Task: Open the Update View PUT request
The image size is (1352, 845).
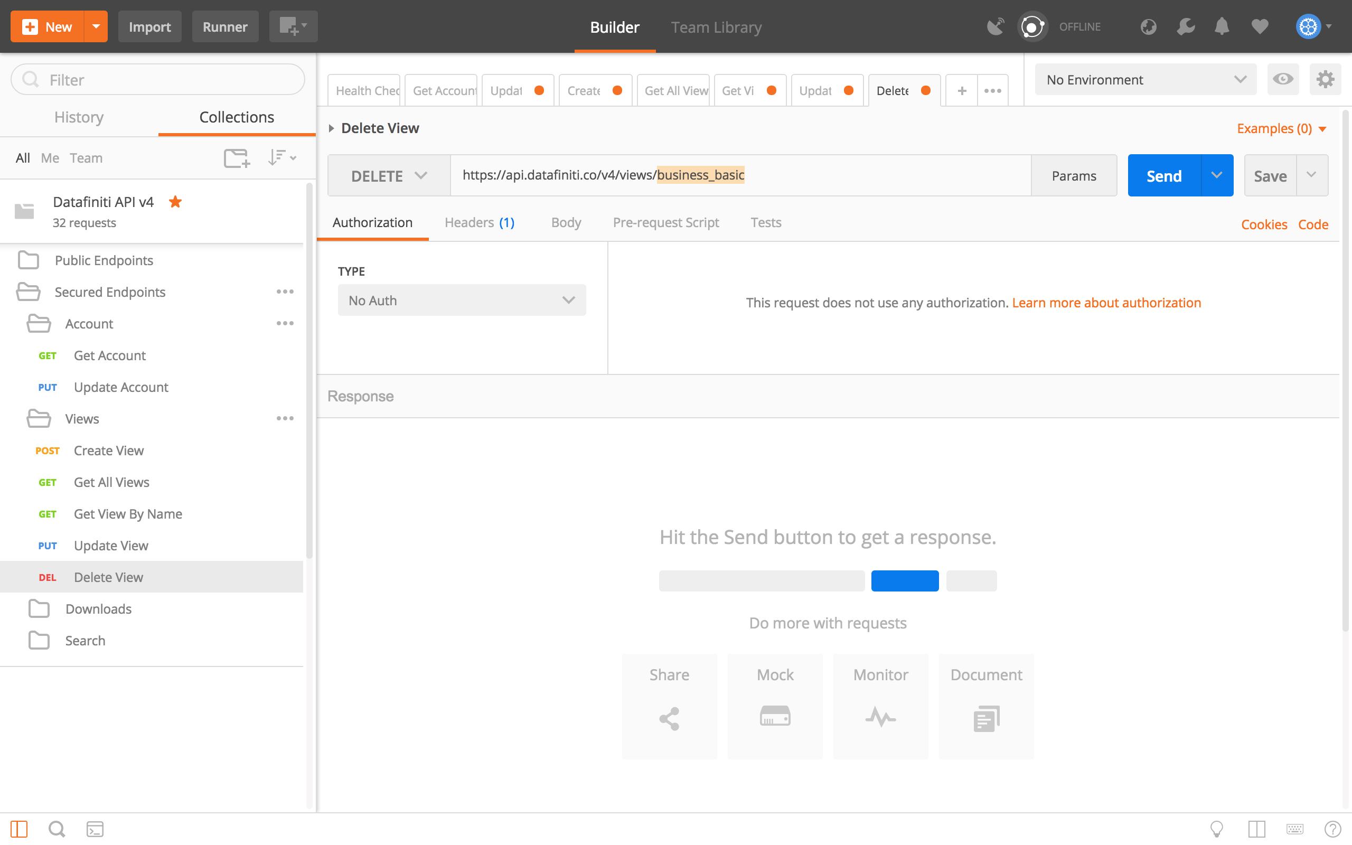Action: pyautogui.click(x=152, y=546)
